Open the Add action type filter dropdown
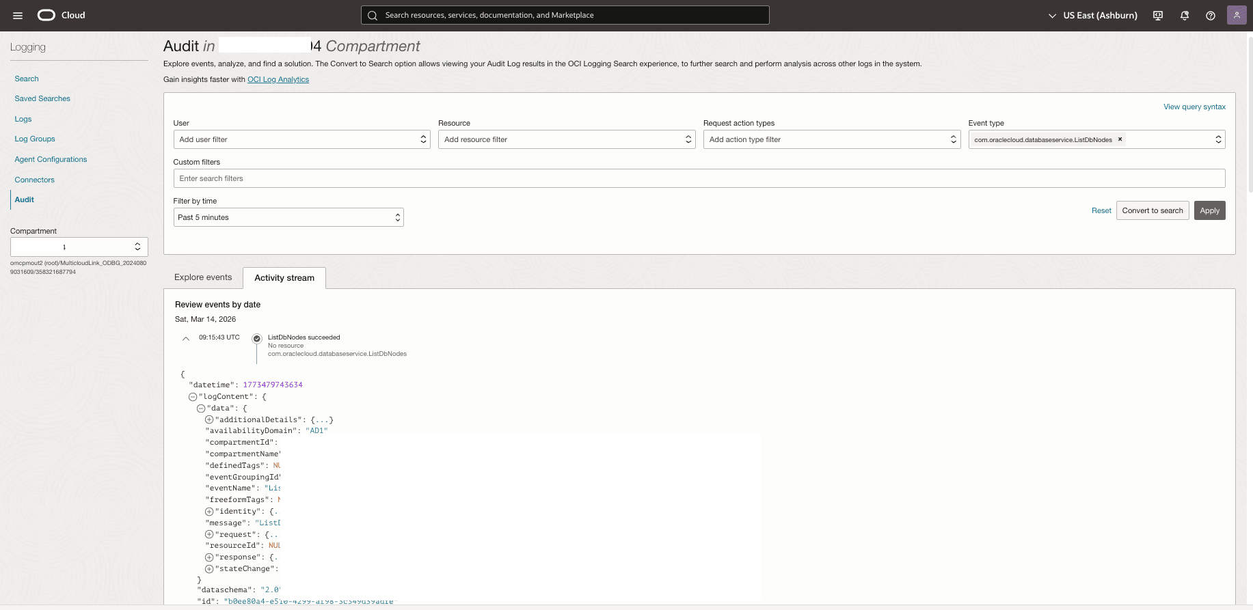 [832, 139]
